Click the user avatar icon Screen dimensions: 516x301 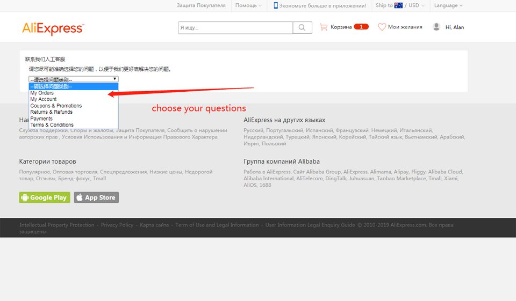[x=436, y=27]
